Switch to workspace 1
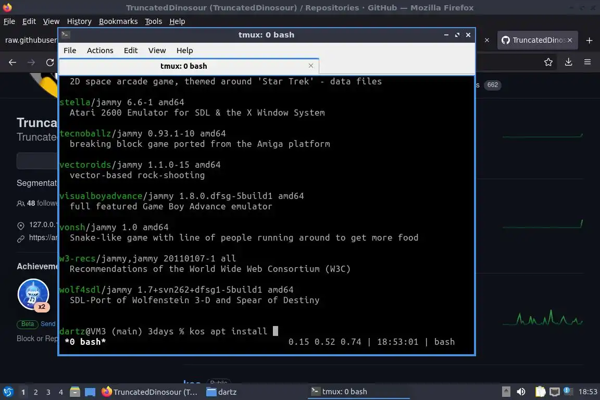600x400 pixels. click(23, 392)
